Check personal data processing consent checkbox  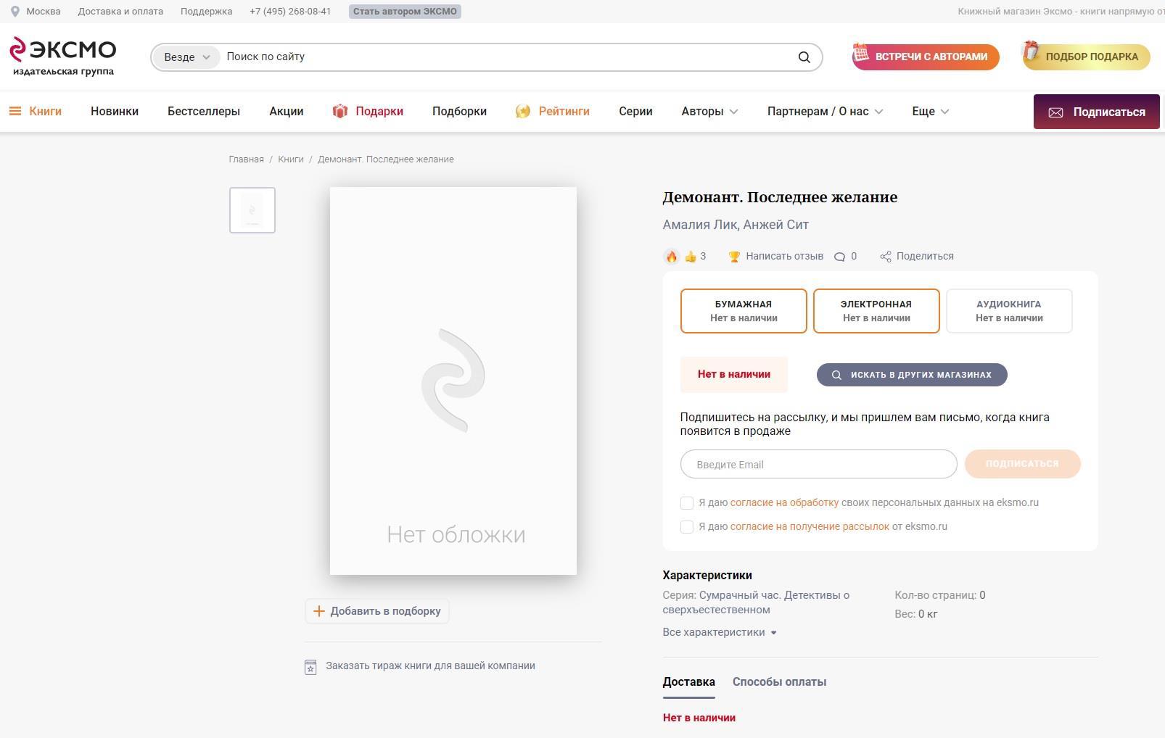point(687,503)
